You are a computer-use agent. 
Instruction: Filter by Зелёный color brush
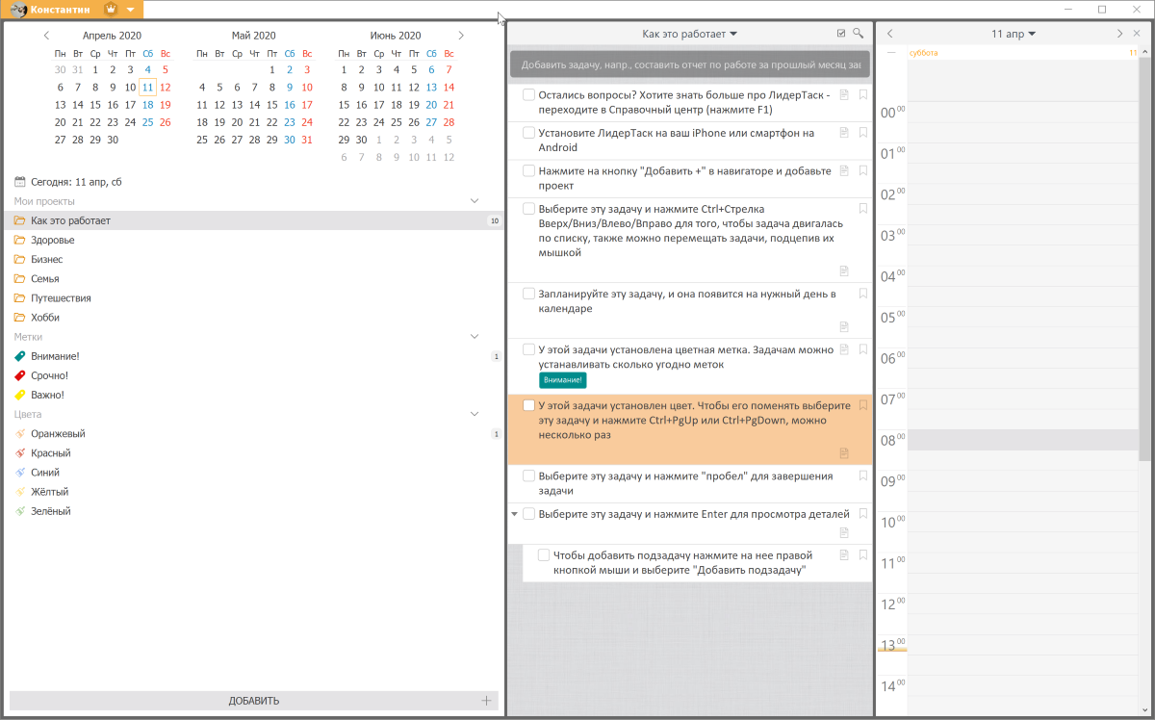pyautogui.click(x=20, y=511)
